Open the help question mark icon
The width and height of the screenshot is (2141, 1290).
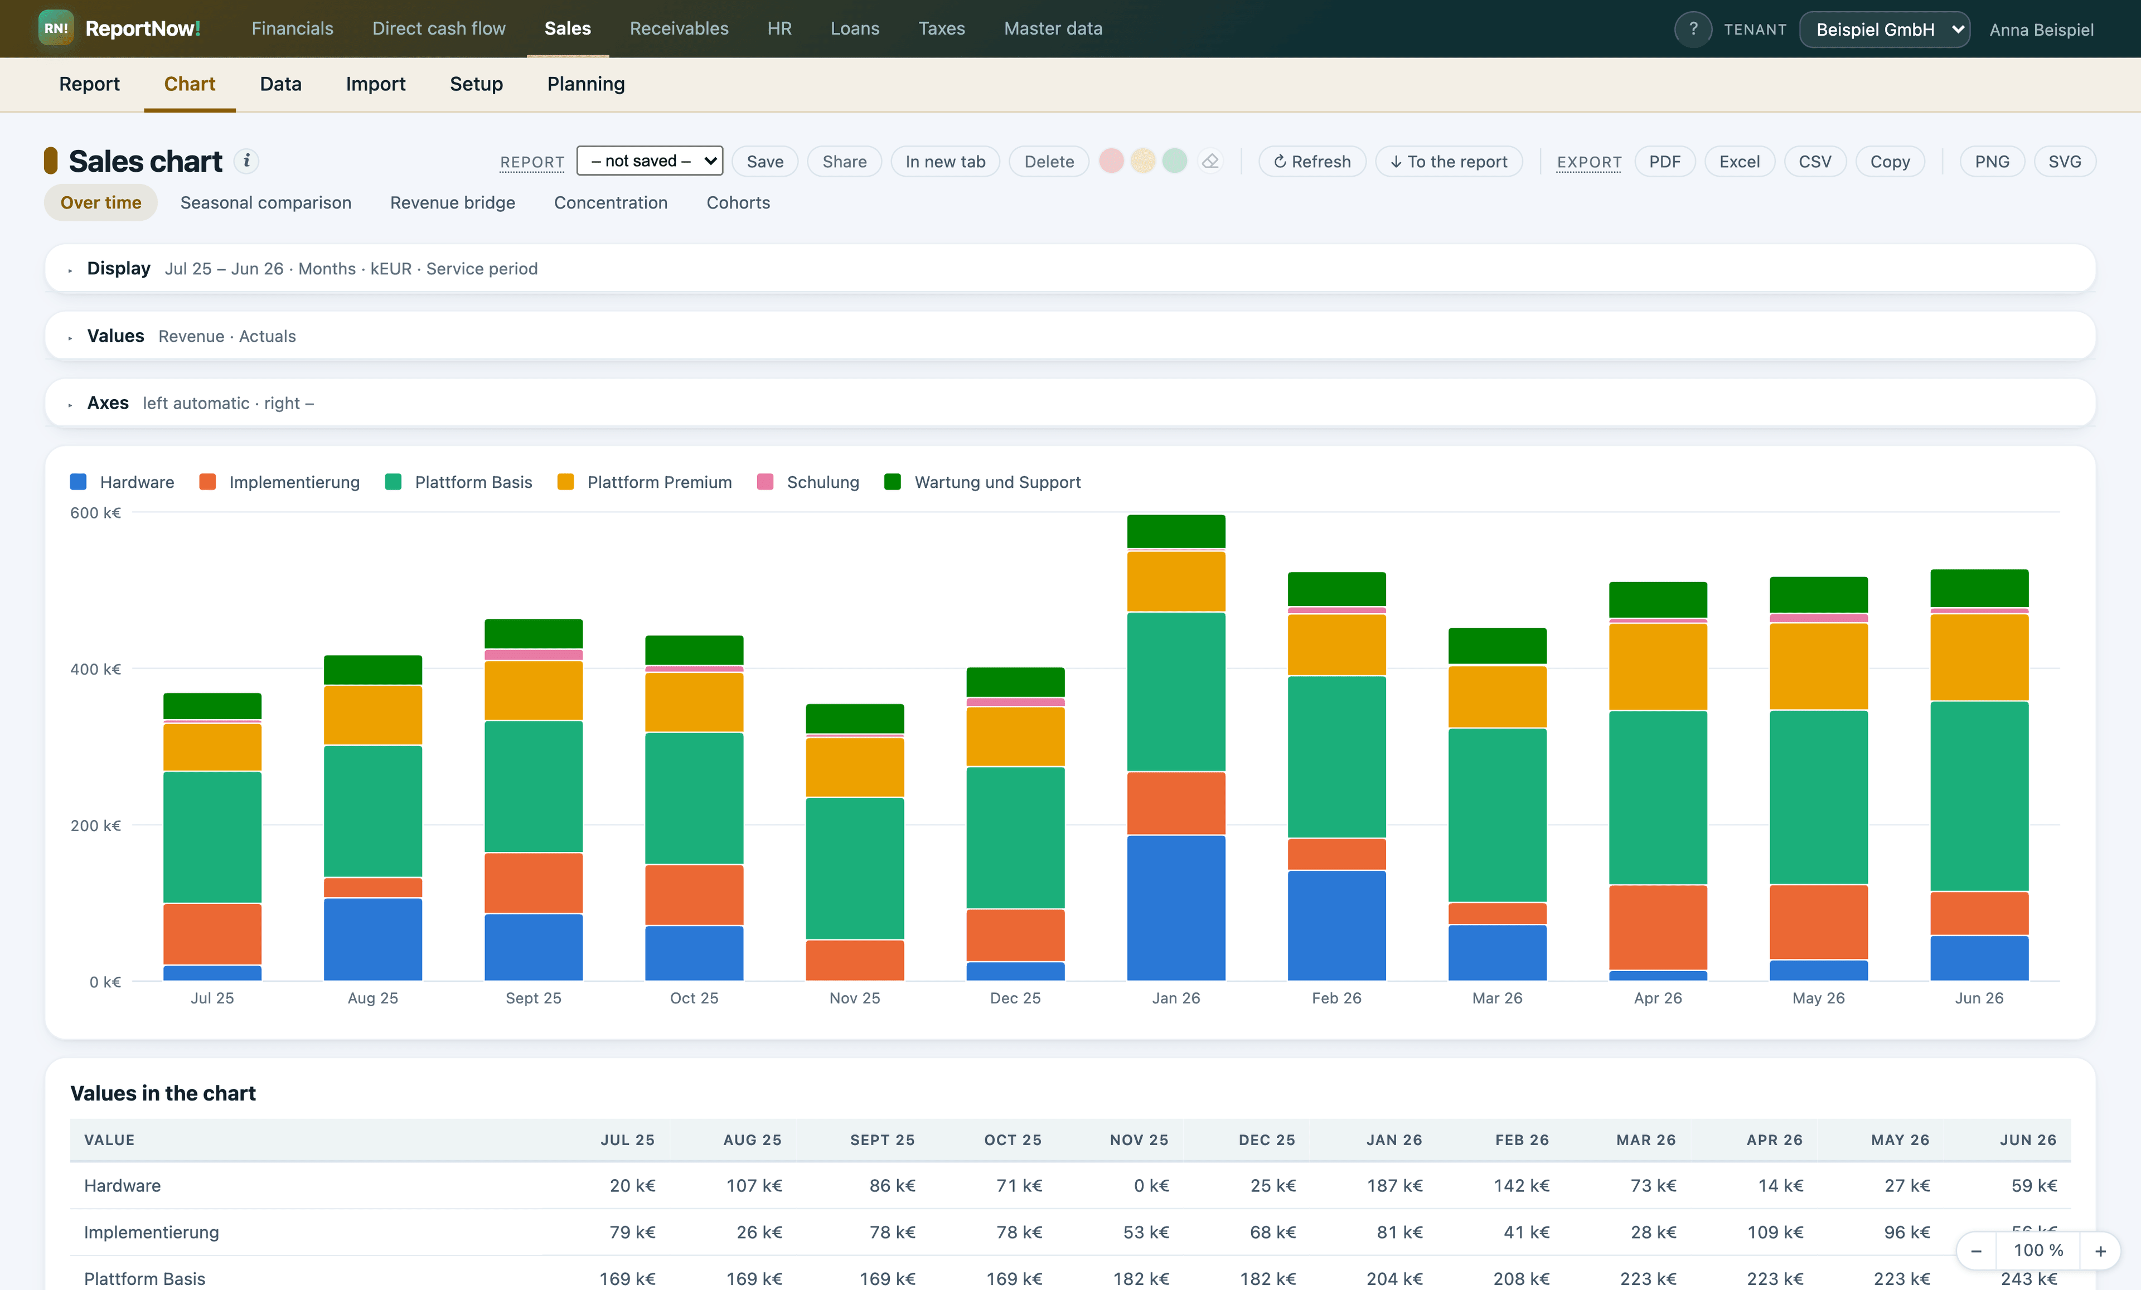coord(1692,30)
